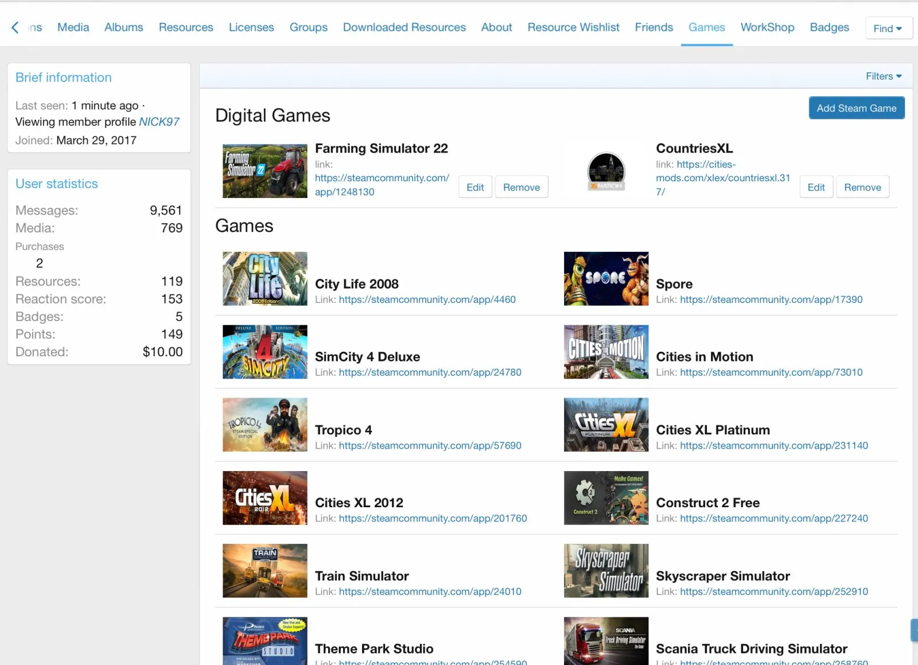This screenshot has width=918, height=665.
Task: Follow the City Life 2008 Steam link
Action: point(427,300)
